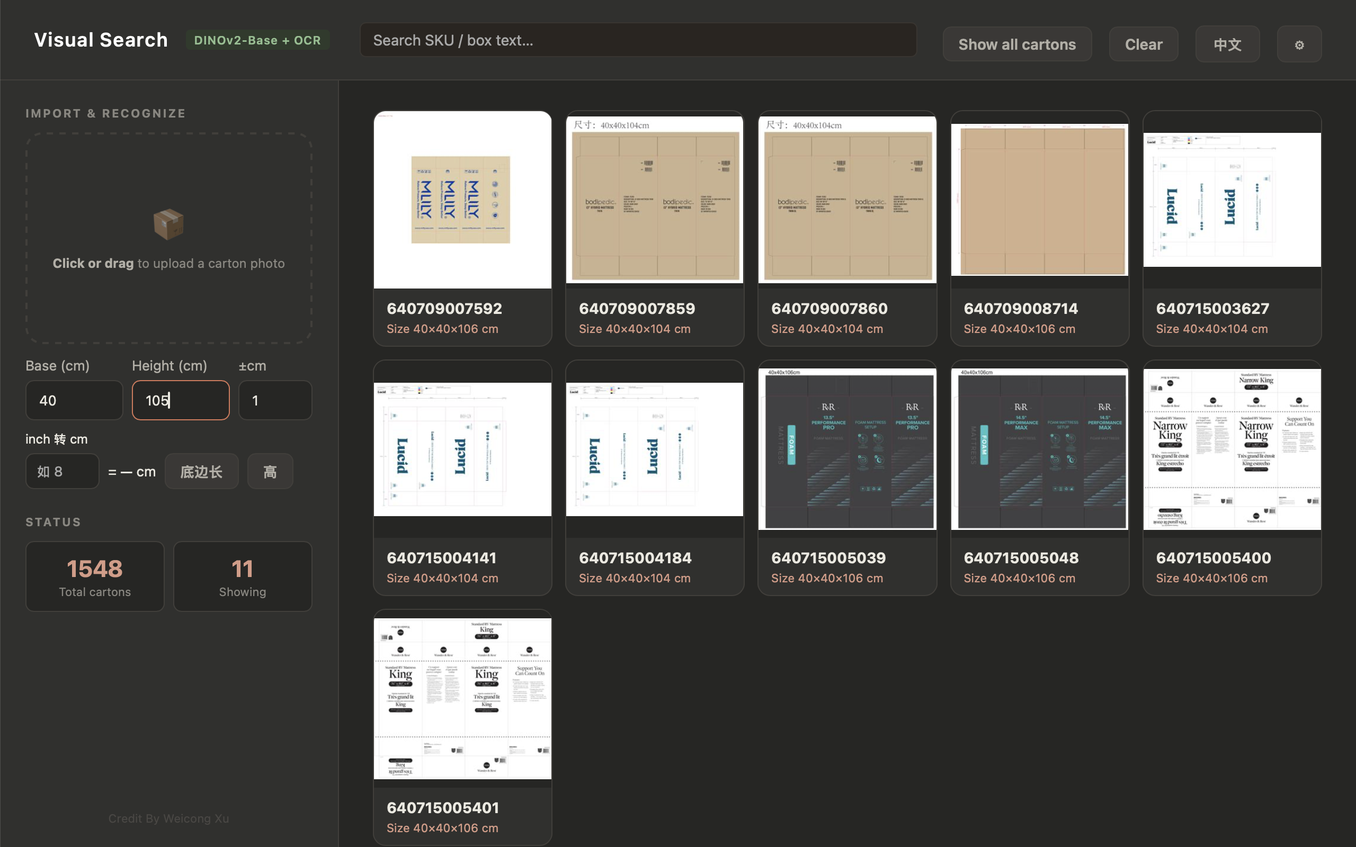
Task: Click the 底边长 convert button
Action: (x=201, y=471)
